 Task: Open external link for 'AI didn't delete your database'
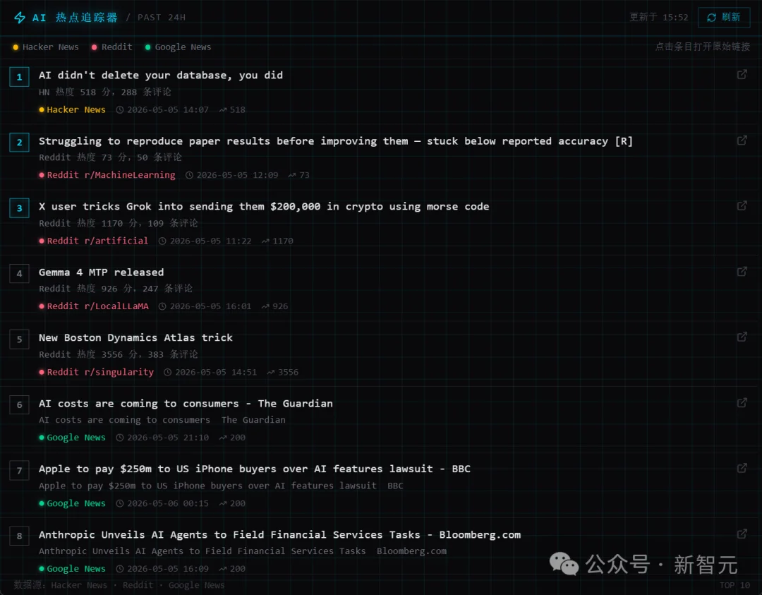coord(742,74)
